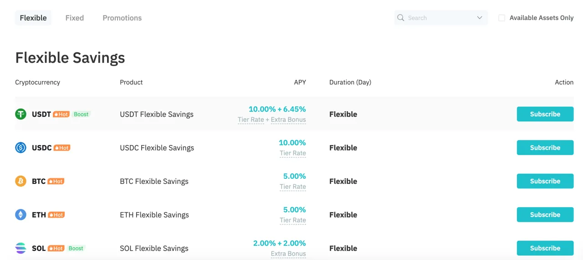Click Extra Bonus link under USDT APY
Screen dimensions: 583x260
pos(288,120)
